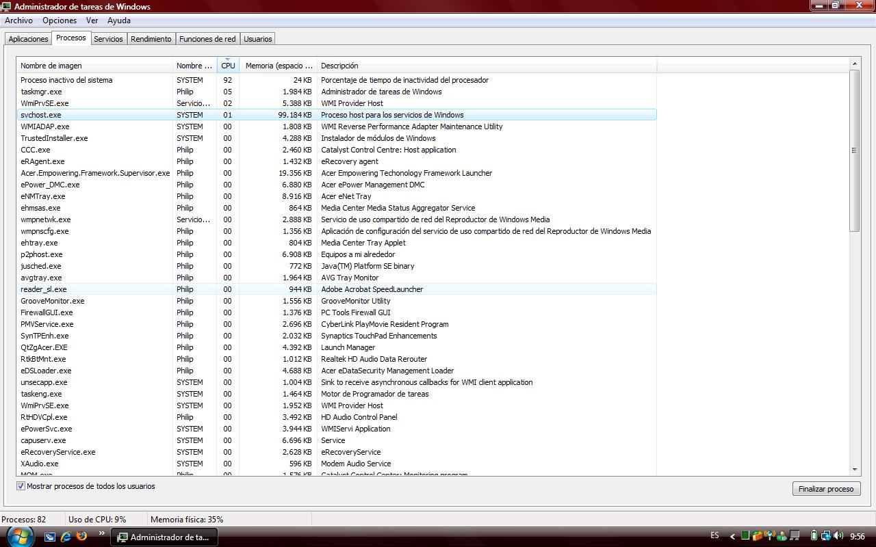This screenshot has height=547, width=876.
Task: Click the gray monitor tray icon
Action: pos(795,535)
